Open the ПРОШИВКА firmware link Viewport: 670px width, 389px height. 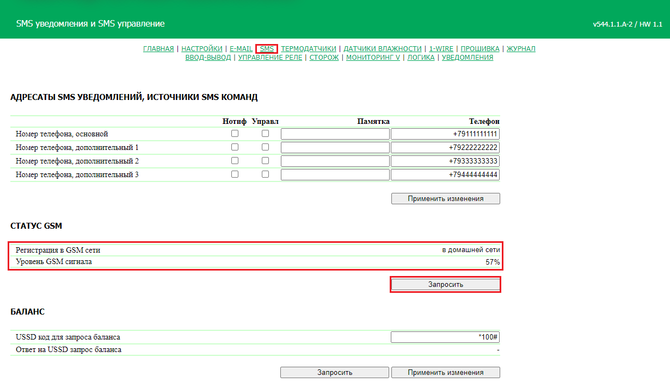pos(480,48)
